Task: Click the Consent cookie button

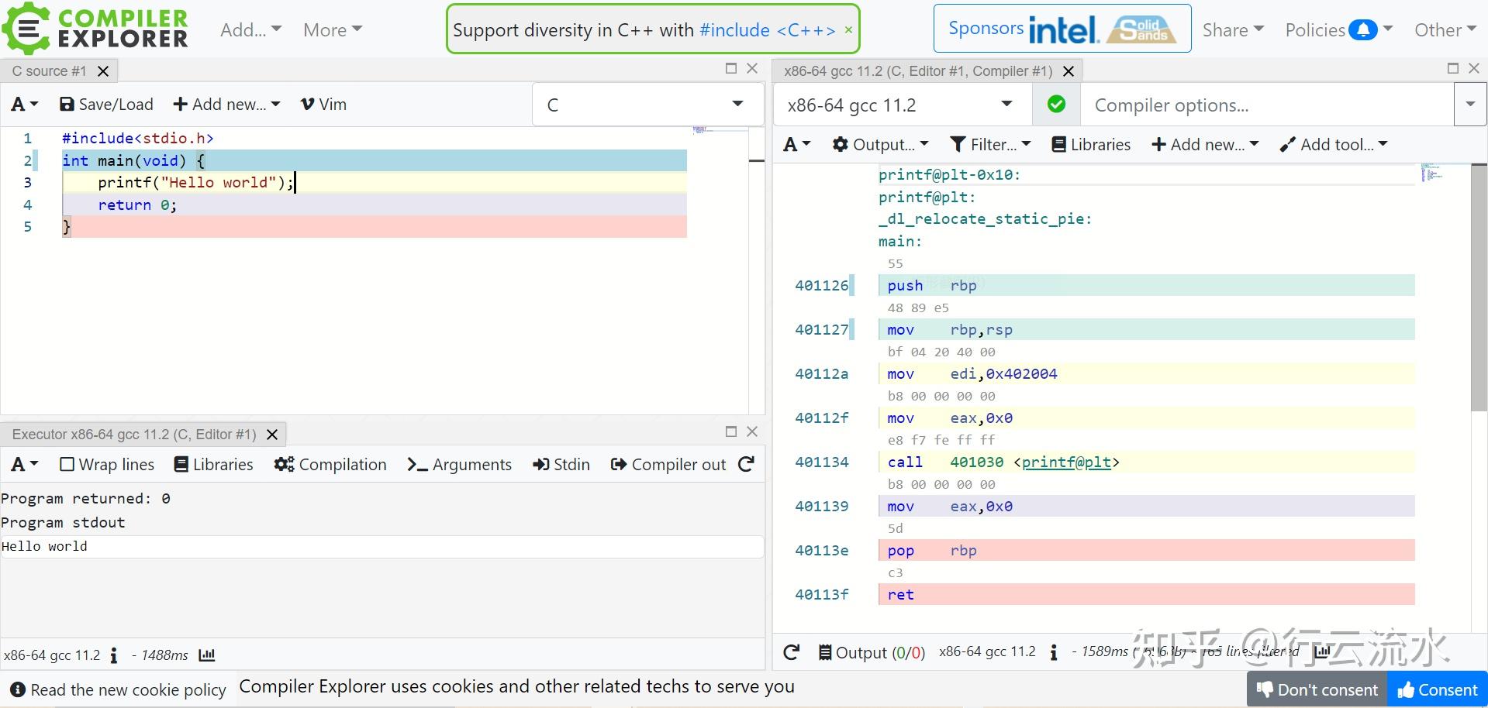Action: (x=1438, y=689)
